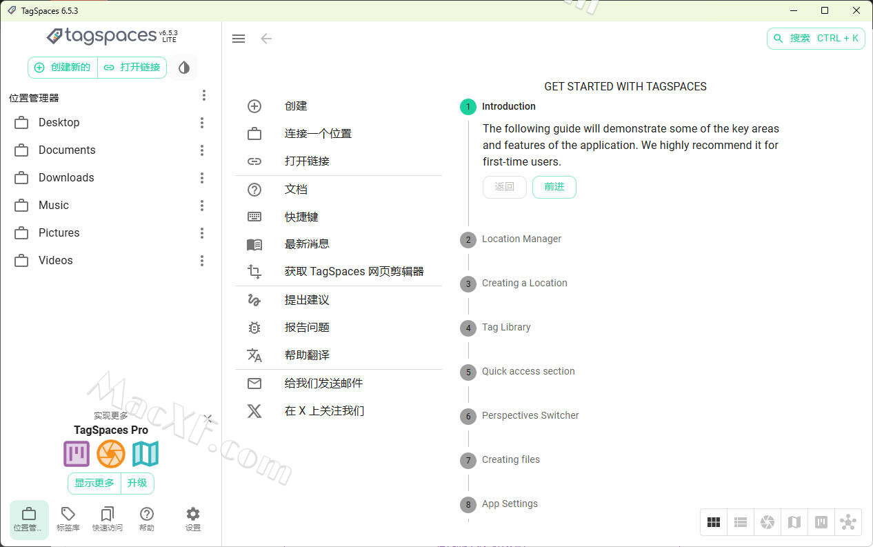Jump to step 5 Quick access section
Screen dimensions: 873x547
point(518,372)
